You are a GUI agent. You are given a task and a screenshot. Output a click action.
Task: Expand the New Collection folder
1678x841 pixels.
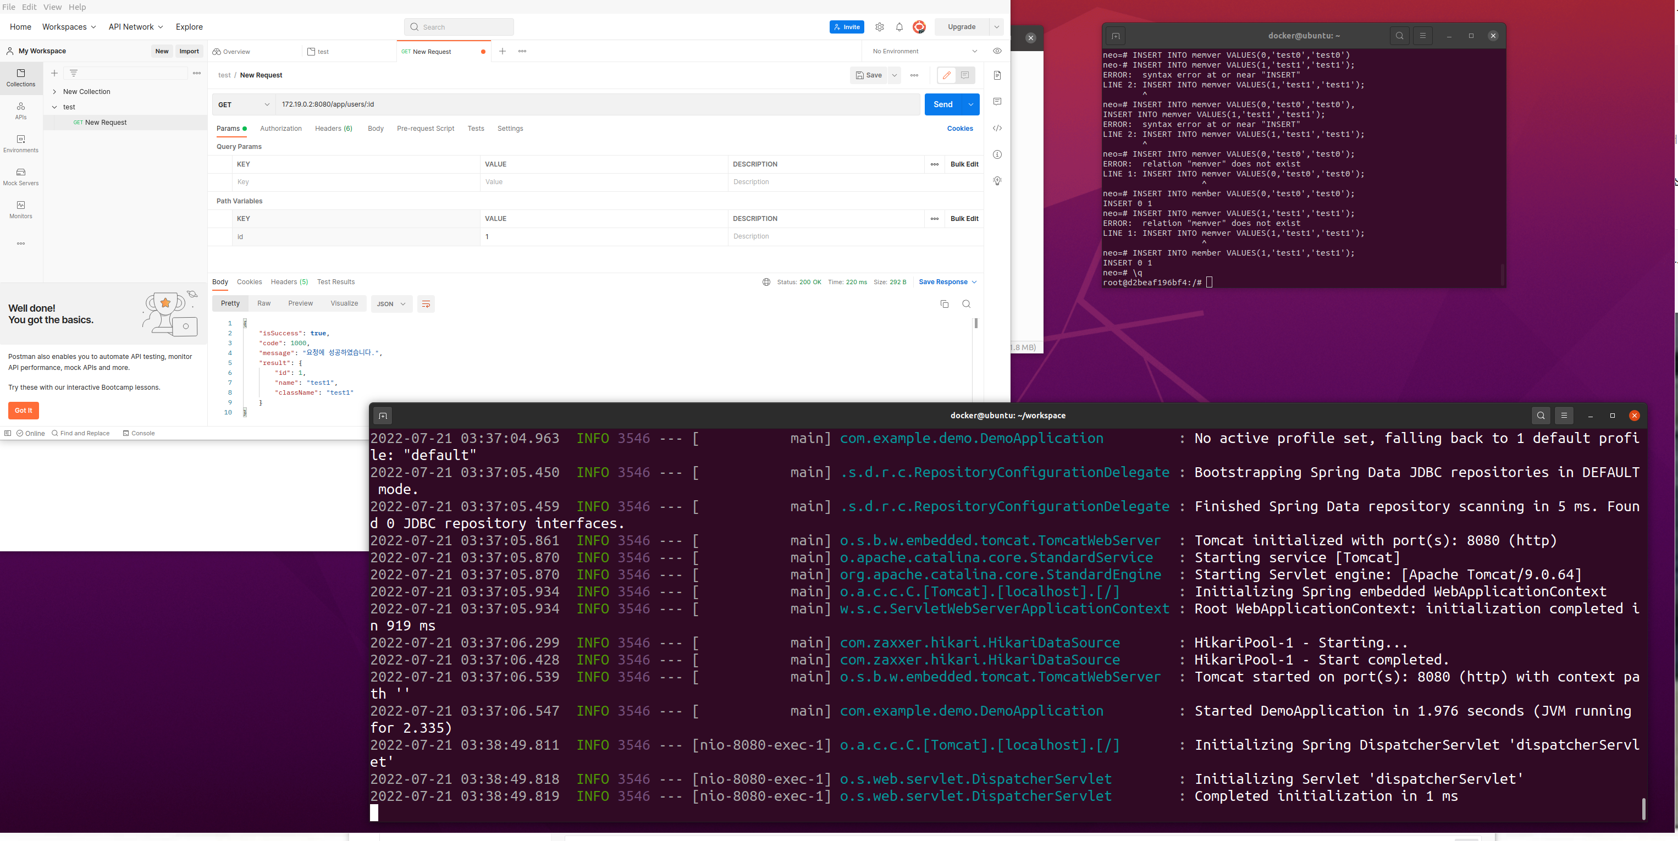(x=55, y=92)
